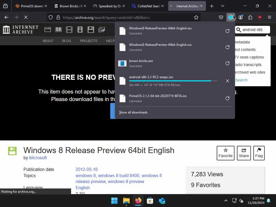
Task: Click Show all downloads
Action: [x=133, y=112]
